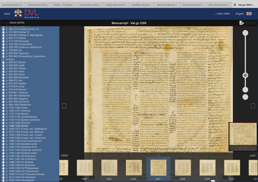Select 'p. 1064-1127 Ieremias'

click(x=18, y=111)
